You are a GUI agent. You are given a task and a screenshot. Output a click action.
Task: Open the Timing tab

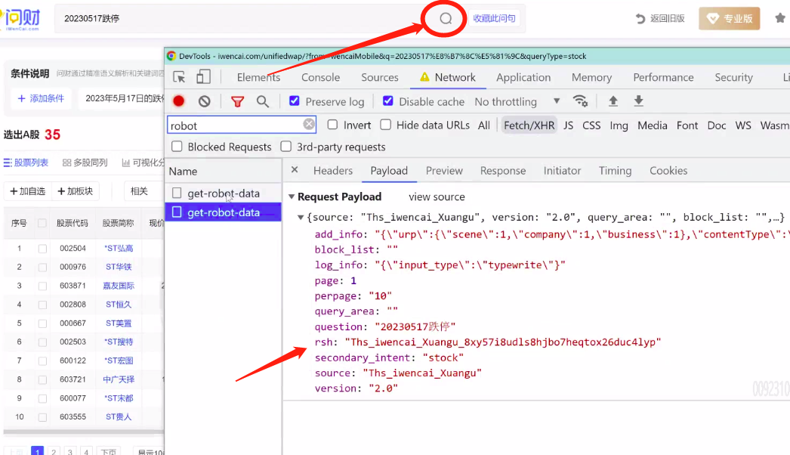pyautogui.click(x=615, y=171)
